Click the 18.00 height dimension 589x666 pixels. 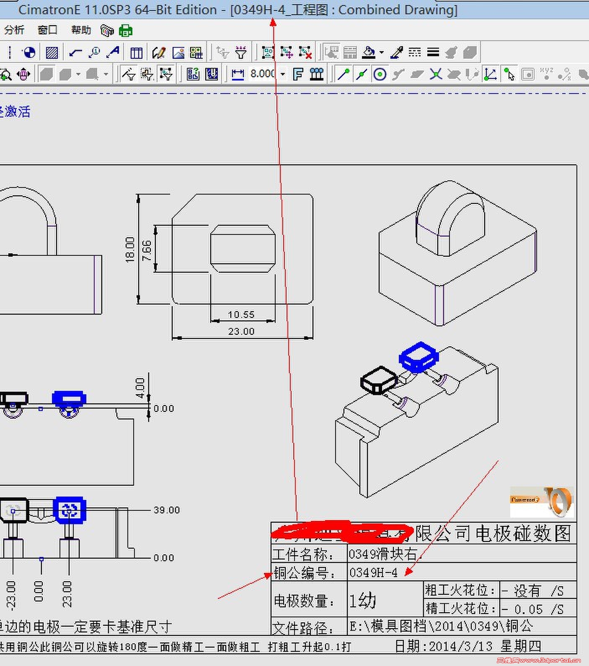[130, 250]
